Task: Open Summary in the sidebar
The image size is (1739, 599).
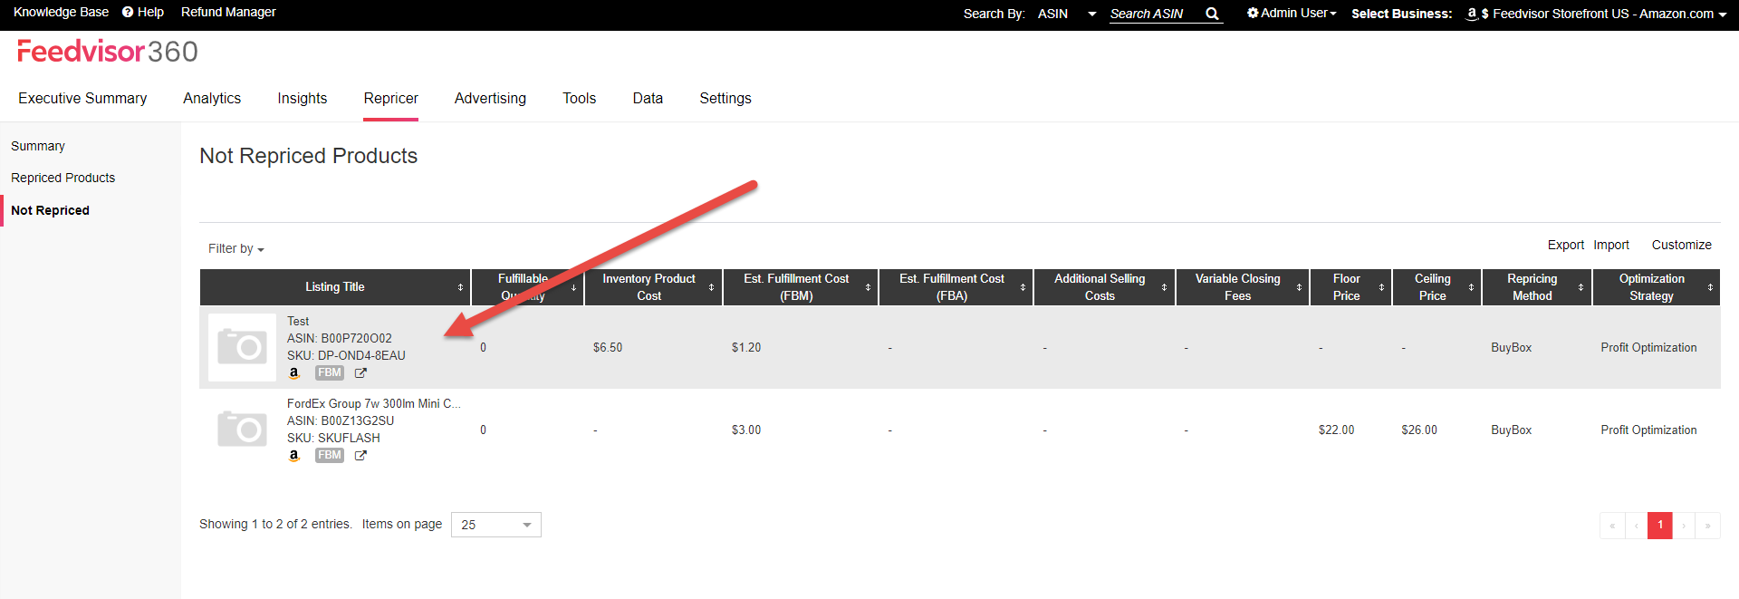Action: 38,146
